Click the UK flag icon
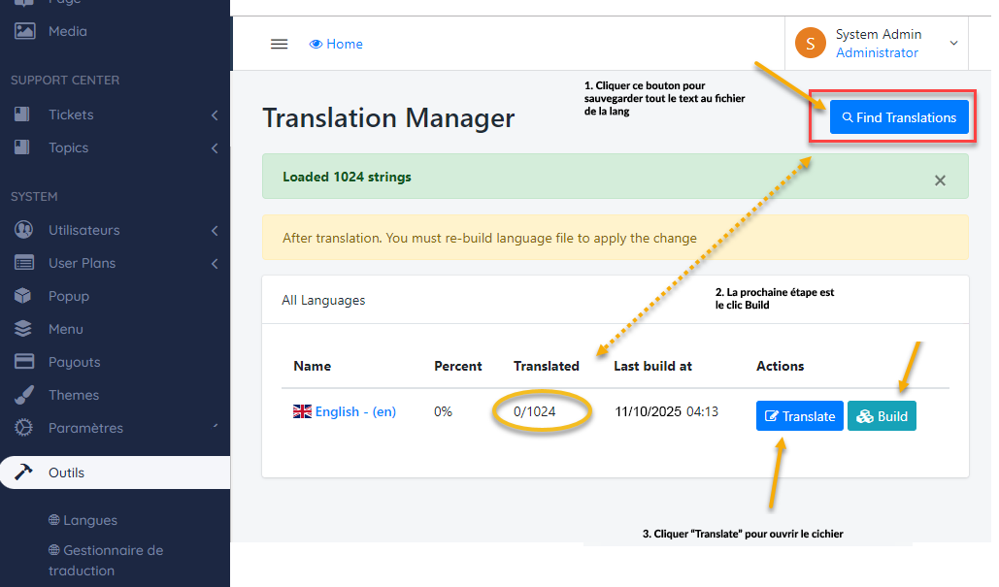The image size is (999, 587). tap(302, 411)
